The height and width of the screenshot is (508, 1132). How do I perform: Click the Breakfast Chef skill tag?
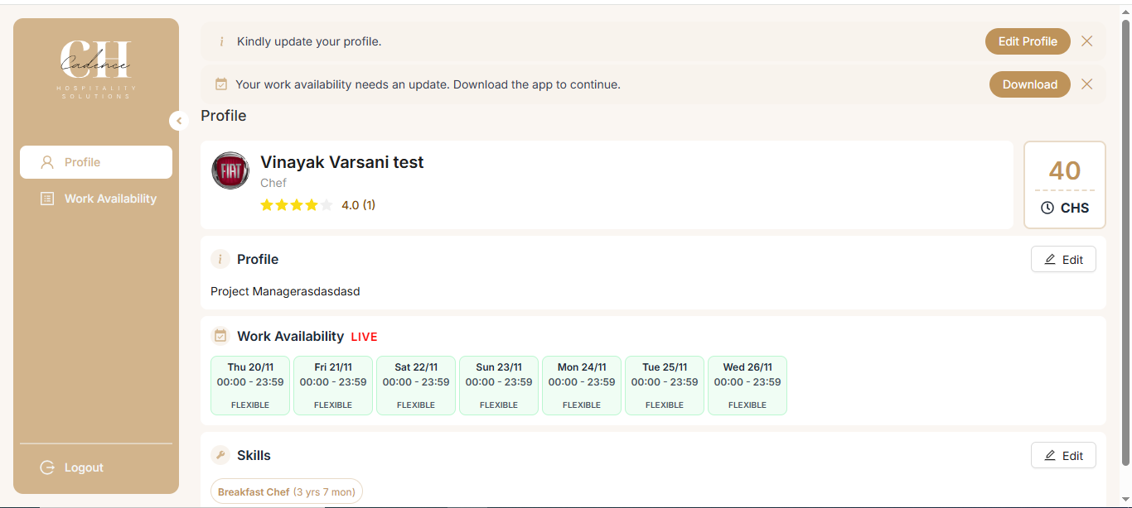coord(286,491)
